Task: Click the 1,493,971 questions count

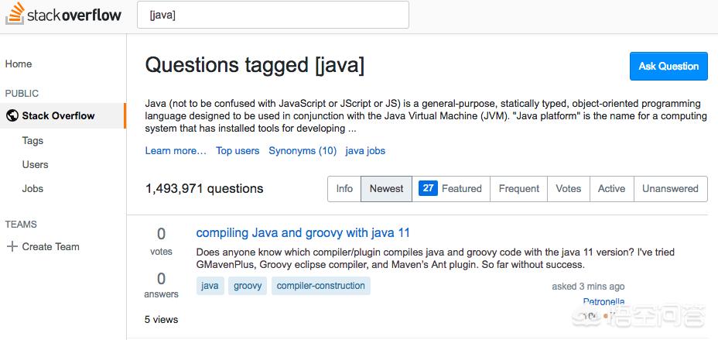Action: click(204, 188)
